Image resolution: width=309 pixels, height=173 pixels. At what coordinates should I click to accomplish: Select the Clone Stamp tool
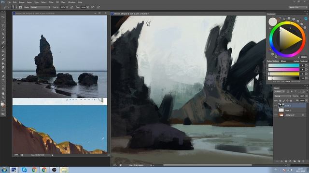3,51
